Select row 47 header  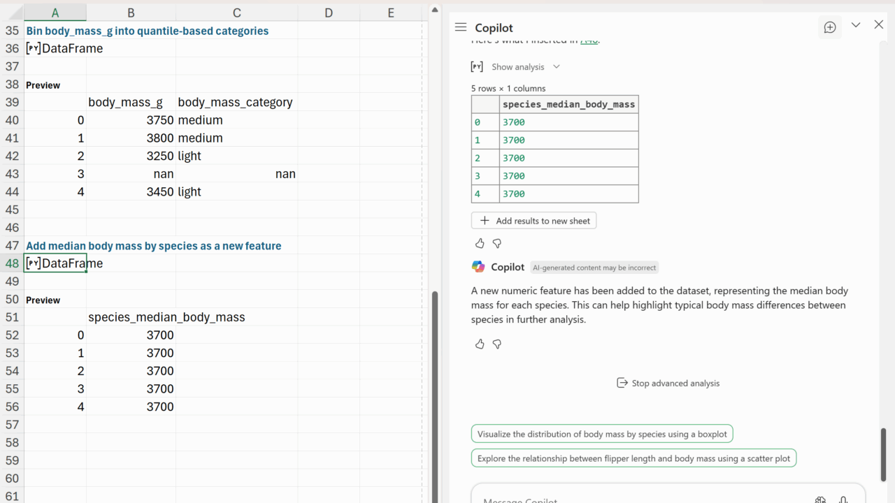coord(12,246)
